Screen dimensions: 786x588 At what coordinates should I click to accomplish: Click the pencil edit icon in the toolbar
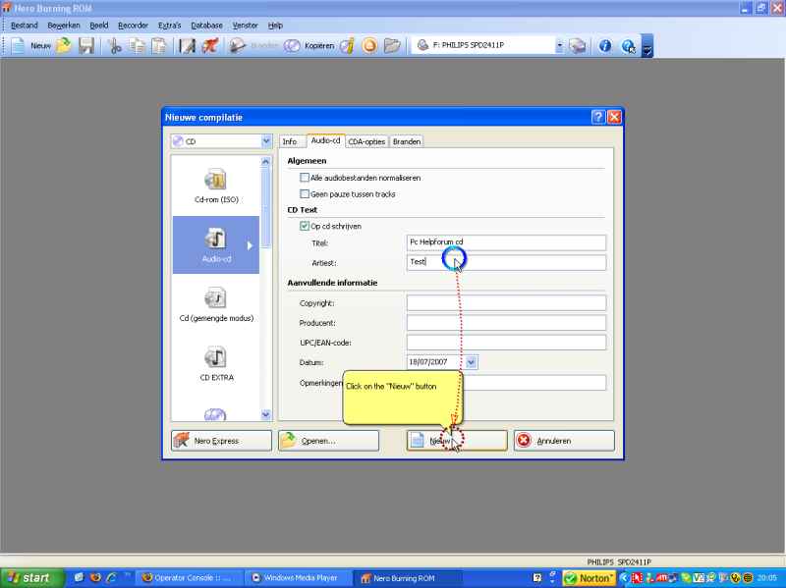click(187, 45)
